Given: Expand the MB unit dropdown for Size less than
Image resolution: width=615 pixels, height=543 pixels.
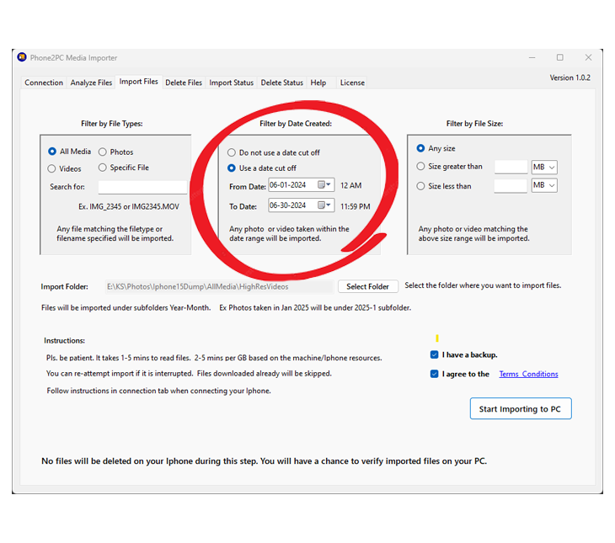Looking at the screenshot, I should coord(544,185).
